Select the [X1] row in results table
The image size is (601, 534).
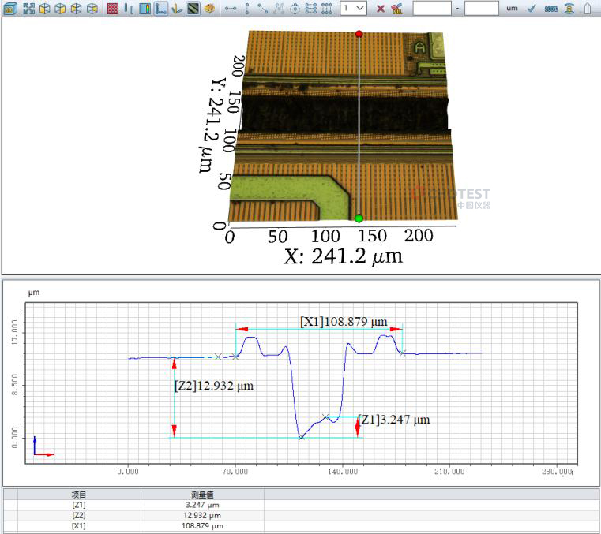tap(79, 525)
